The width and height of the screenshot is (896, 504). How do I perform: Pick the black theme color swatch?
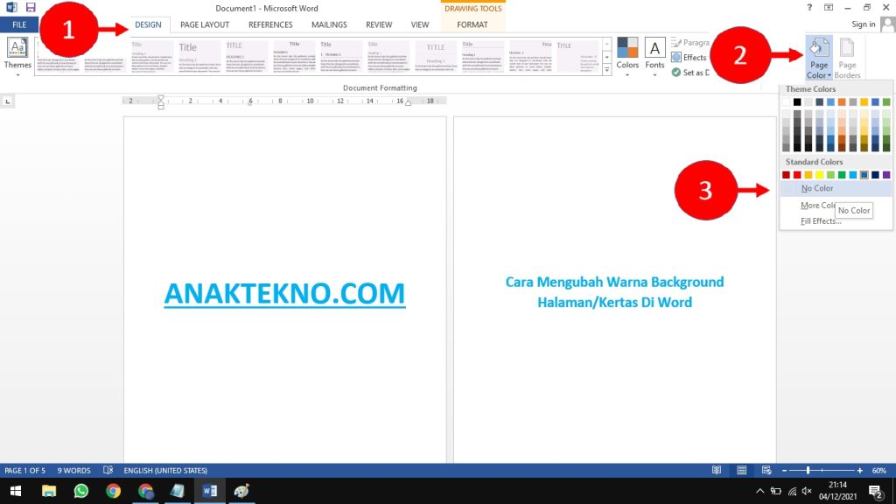[x=797, y=101]
